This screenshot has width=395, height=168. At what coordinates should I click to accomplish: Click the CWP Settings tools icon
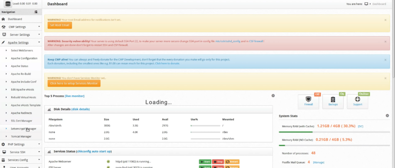3,27
